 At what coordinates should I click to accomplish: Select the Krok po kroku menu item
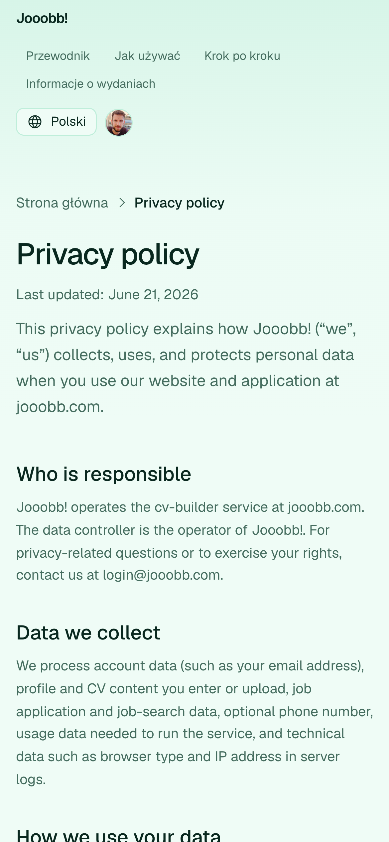pyautogui.click(x=242, y=56)
